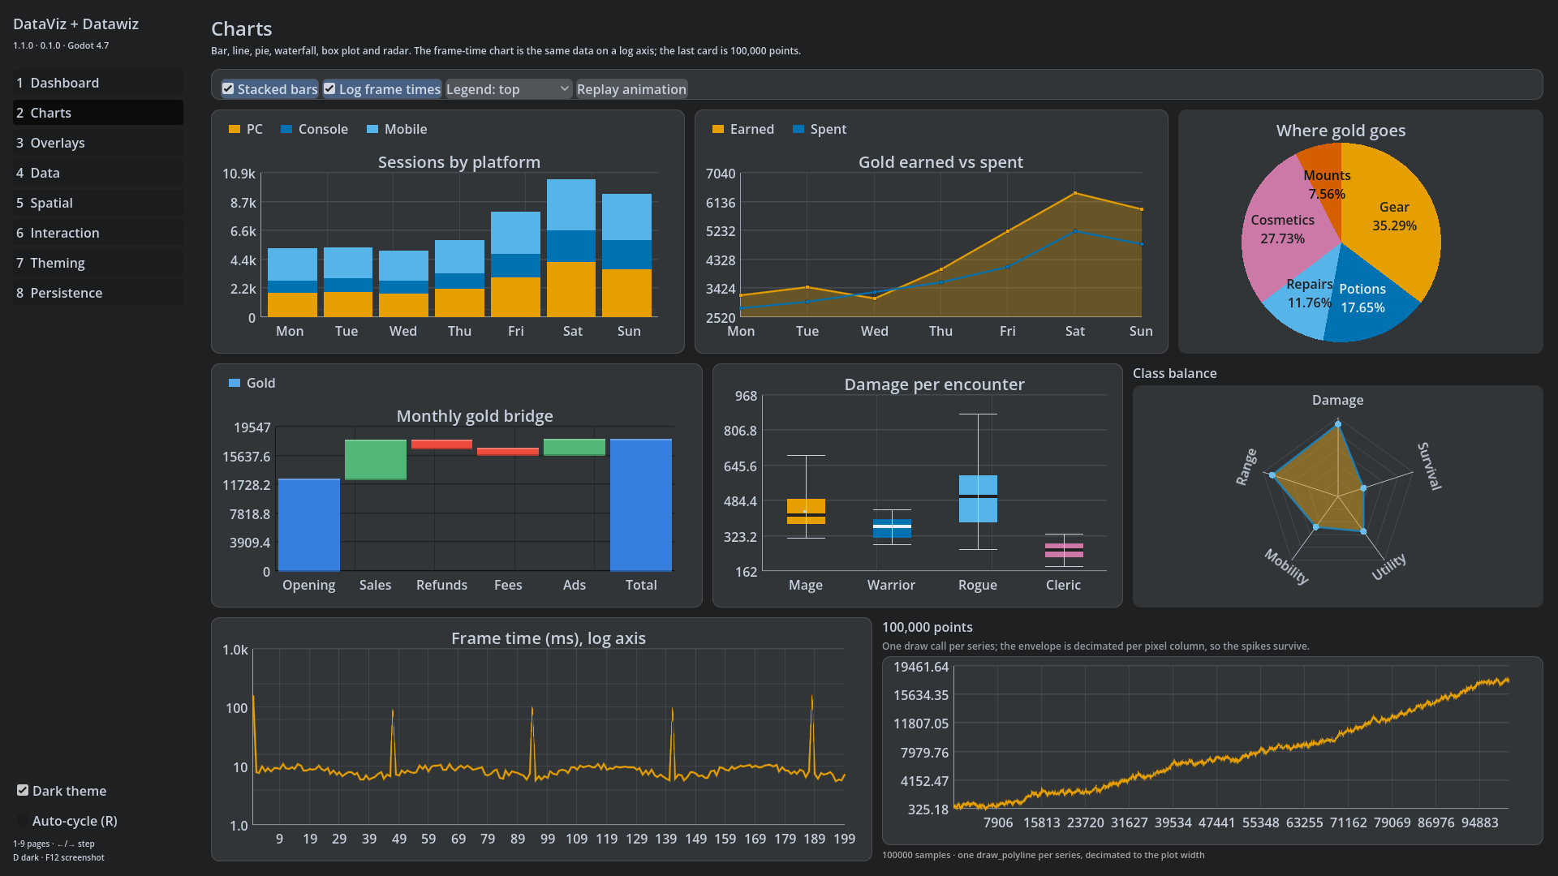1558x876 pixels.
Task: Navigate to the Theming page
Action: coord(98,263)
